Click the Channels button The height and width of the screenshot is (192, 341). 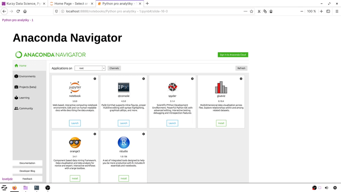pyautogui.click(x=114, y=68)
